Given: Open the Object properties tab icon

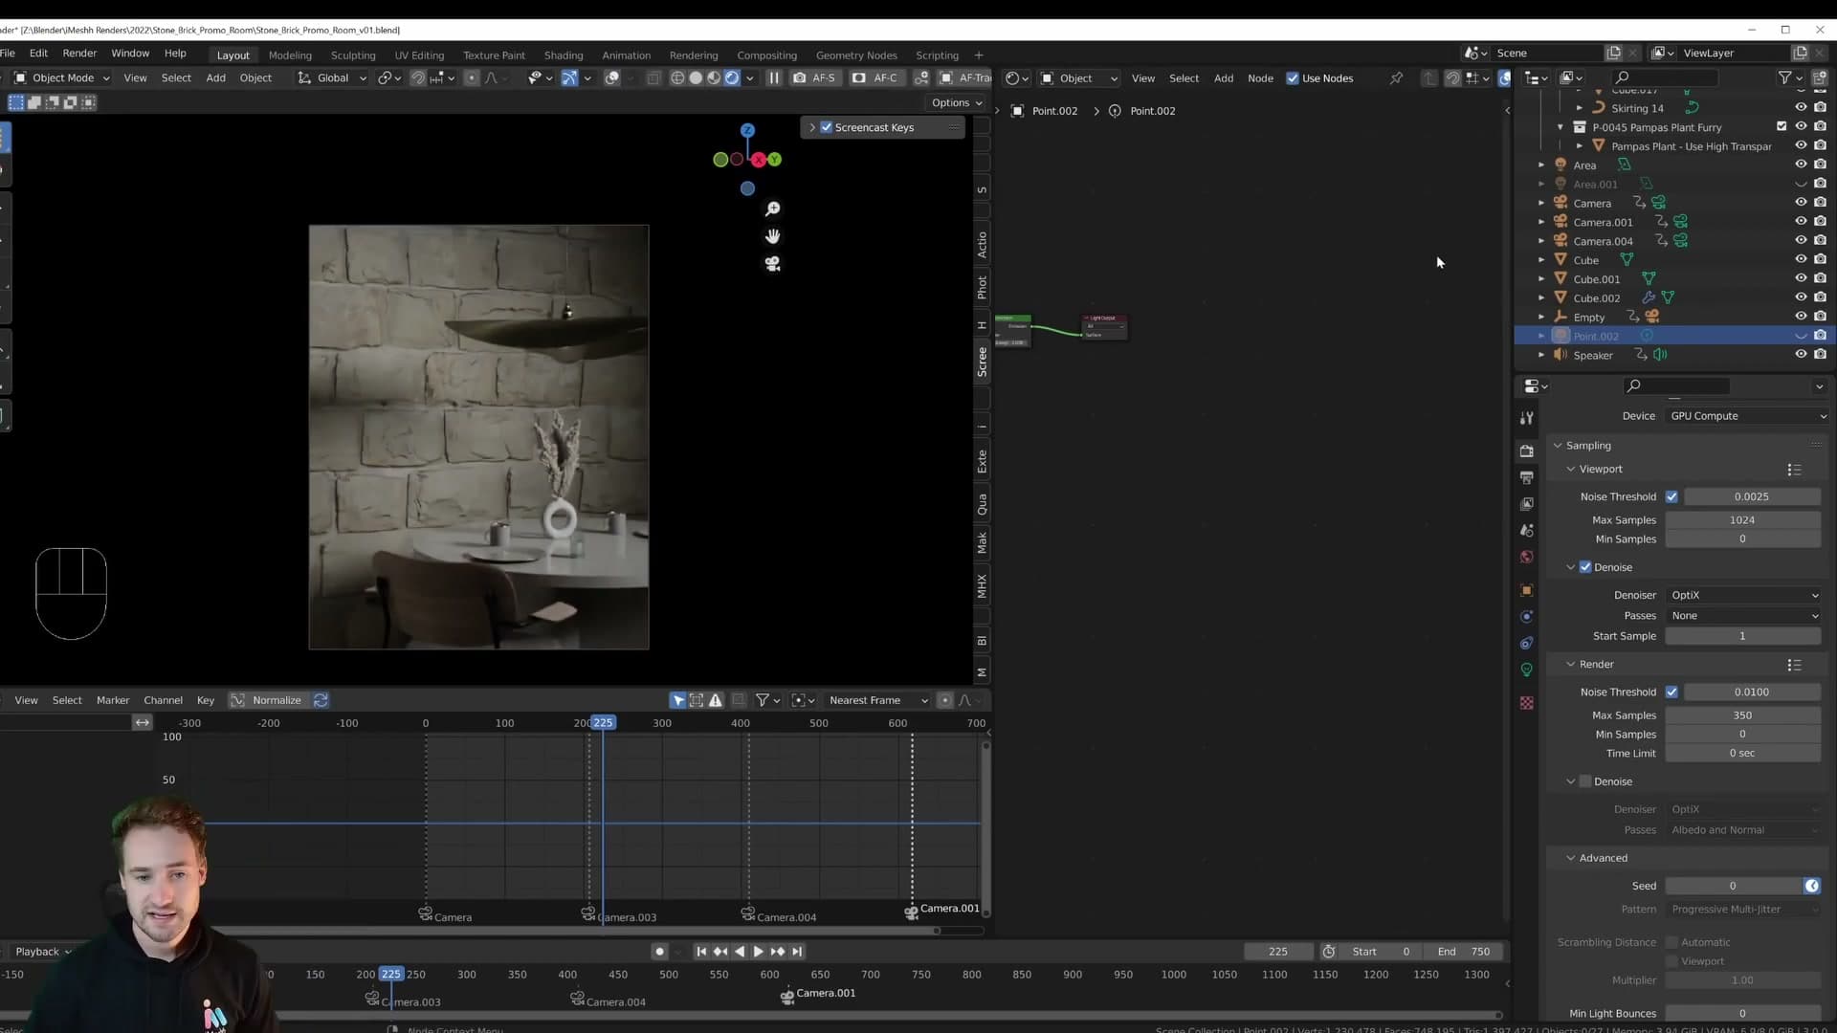Looking at the screenshot, I should pos(1527,590).
